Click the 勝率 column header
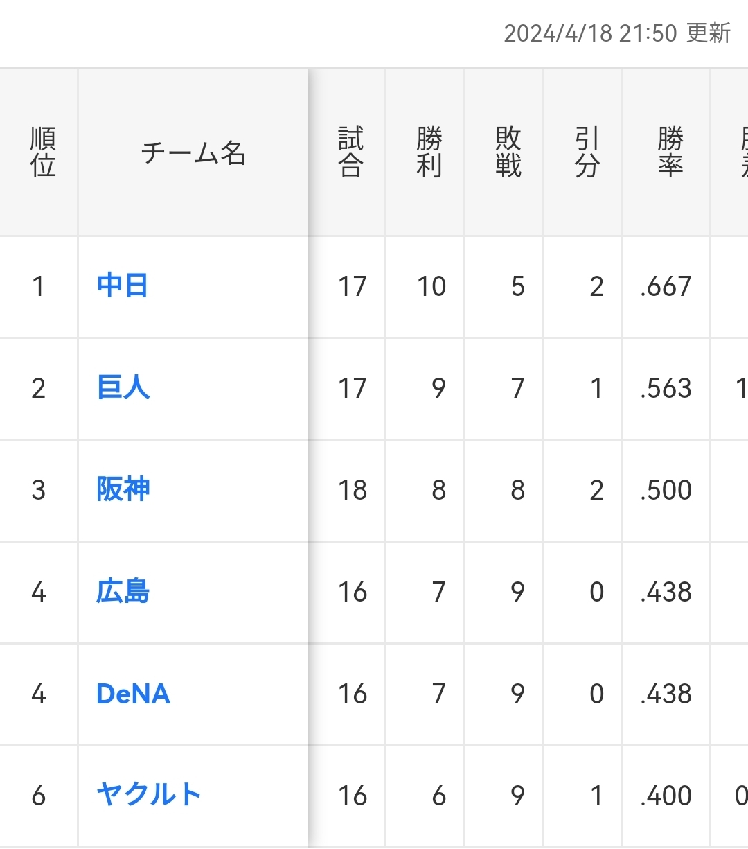This screenshot has width=748, height=849. (670, 152)
